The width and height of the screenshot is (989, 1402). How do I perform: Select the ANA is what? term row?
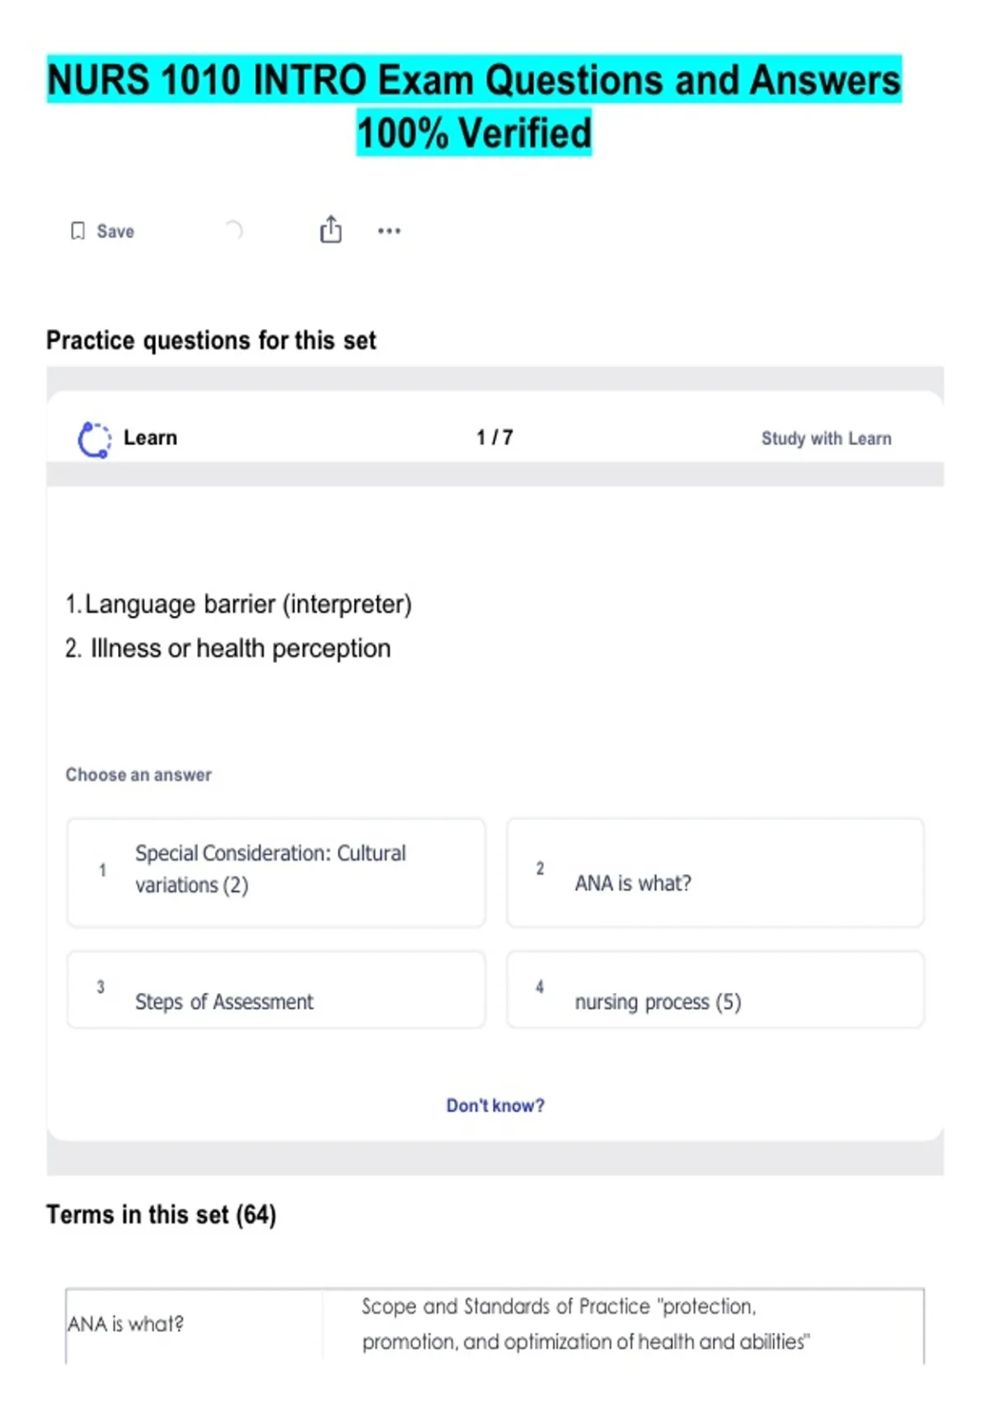tap(126, 1324)
